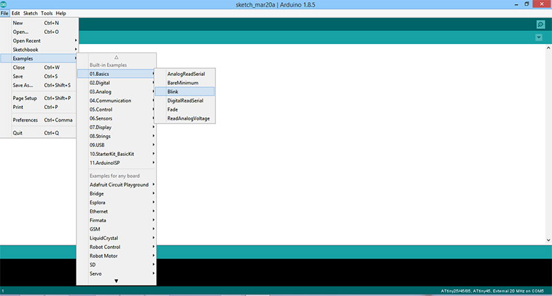552x296 pixels.
Task: Open the 09.USB examples submenu
Action: 117,145
